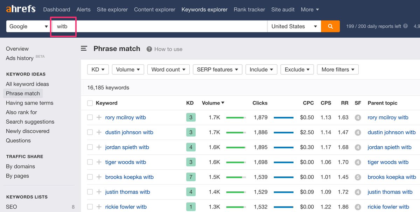This screenshot has height=212, width=420.
Task: Open the Questions keyword report
Action: coord(18,141)
